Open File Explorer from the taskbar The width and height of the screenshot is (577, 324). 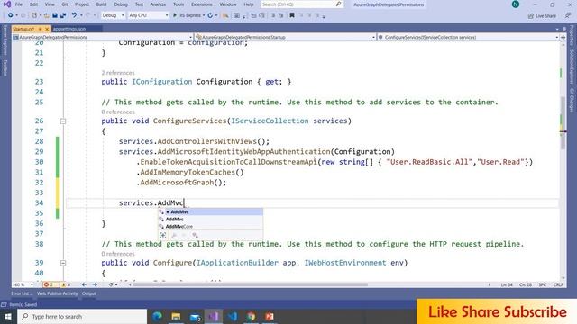coord(176,316)
